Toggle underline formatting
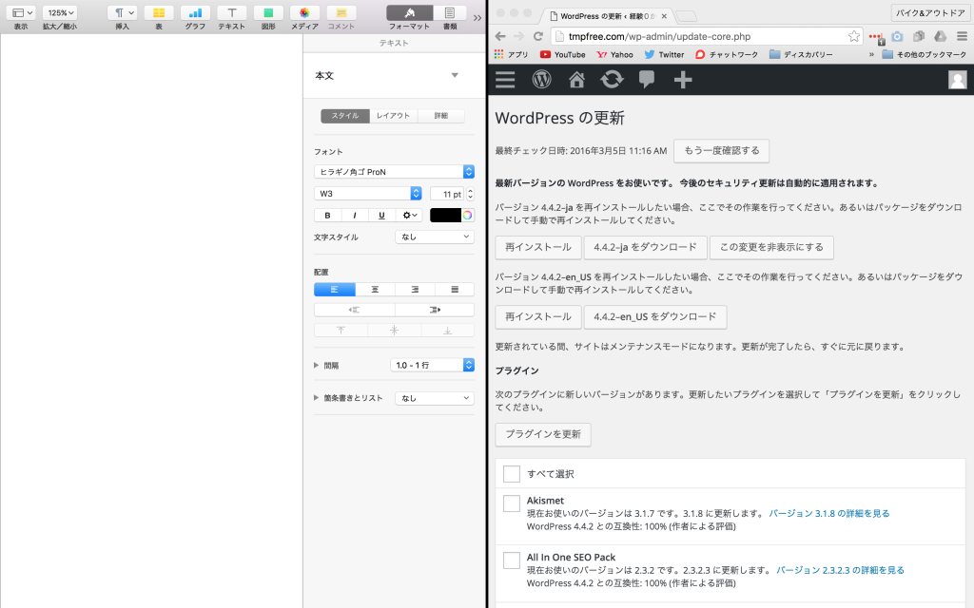This screenshot has width=974, height=608. 381,216
